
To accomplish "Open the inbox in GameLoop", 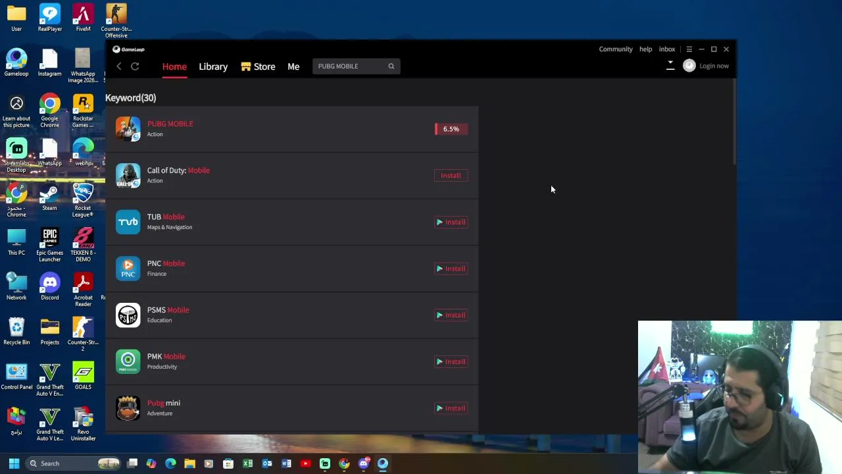I will pyautogui.click(x=667, y=49).
